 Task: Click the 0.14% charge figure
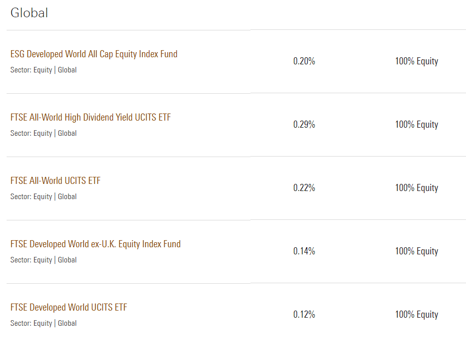304,251
